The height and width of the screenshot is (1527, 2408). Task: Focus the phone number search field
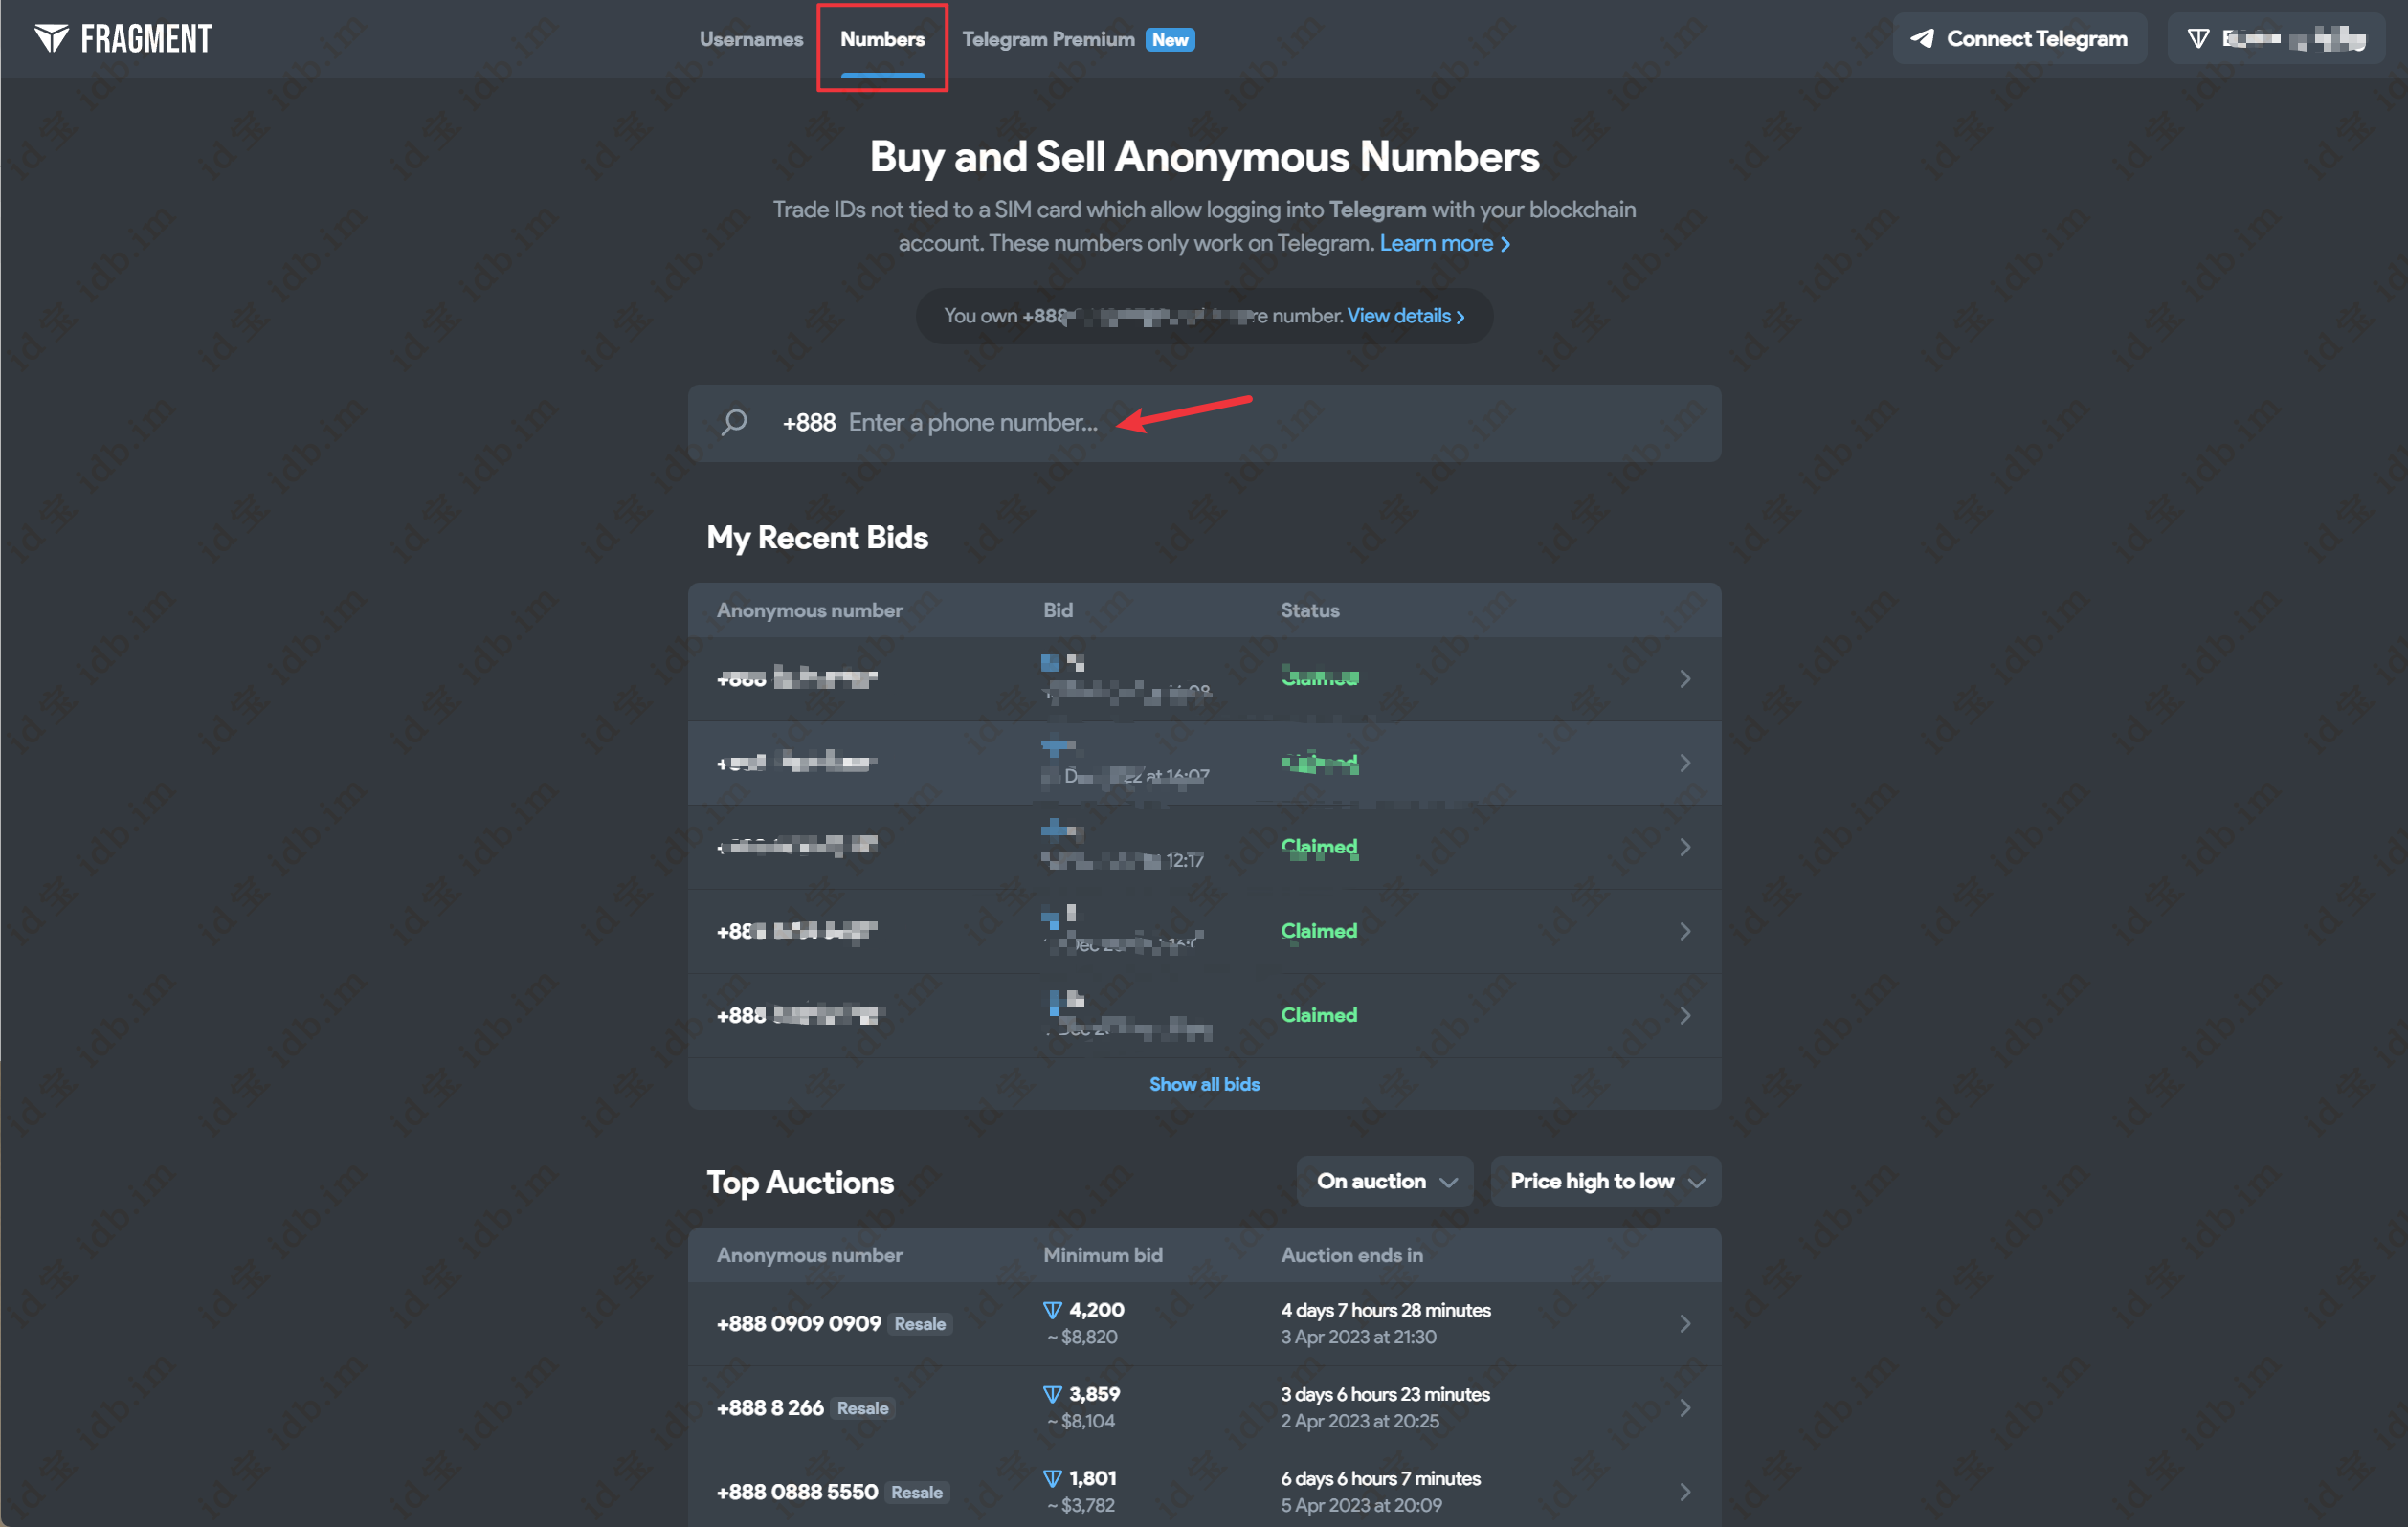[x=1204, y=423]
